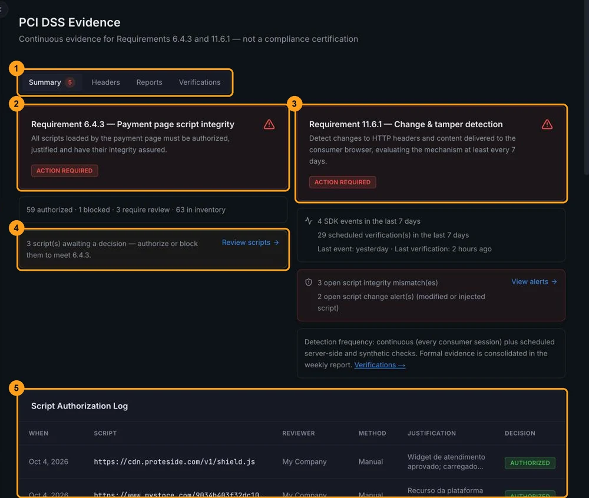This screenshot has width=589, height=498.
Task: Click the shield icon beside integrity mismatches
Action: click(x=309, y=282)
